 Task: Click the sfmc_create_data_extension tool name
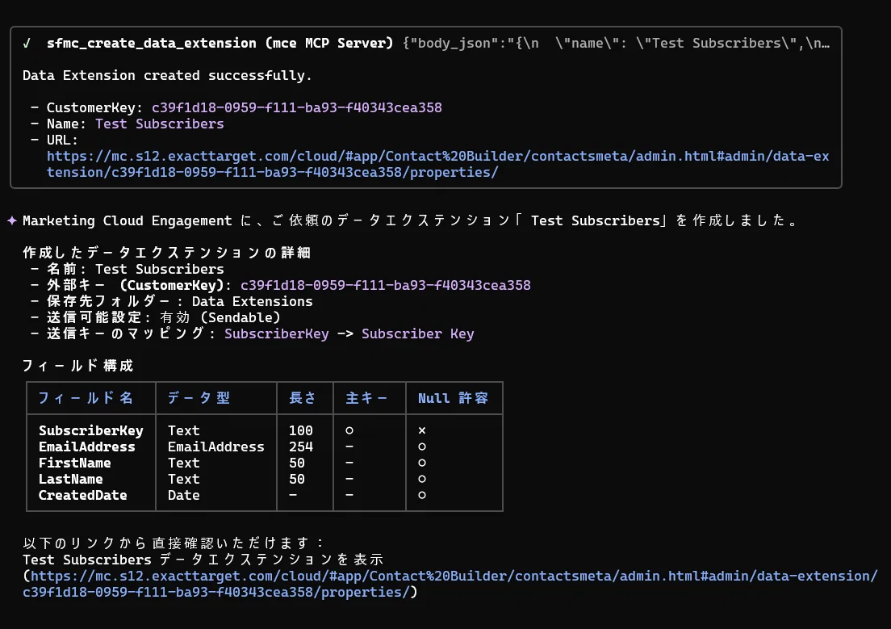[151, 44]
